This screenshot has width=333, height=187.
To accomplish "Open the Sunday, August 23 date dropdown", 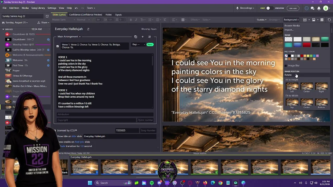I will point(15,23).
